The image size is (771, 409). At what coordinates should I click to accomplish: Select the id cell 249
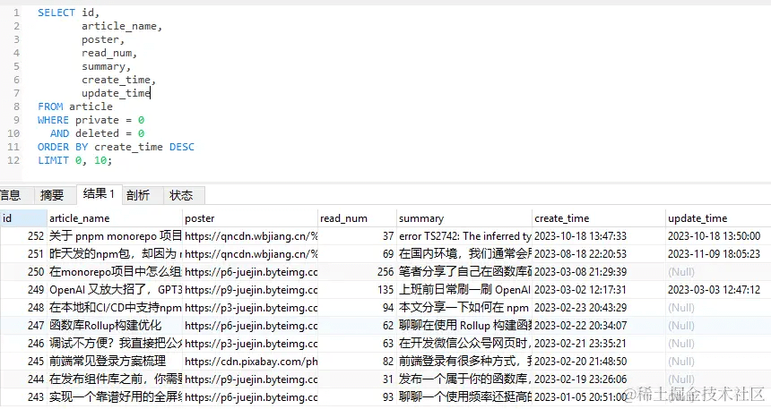[x=23, y=290]
